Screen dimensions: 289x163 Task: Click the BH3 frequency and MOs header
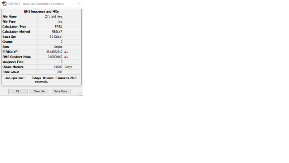[42, 12]
